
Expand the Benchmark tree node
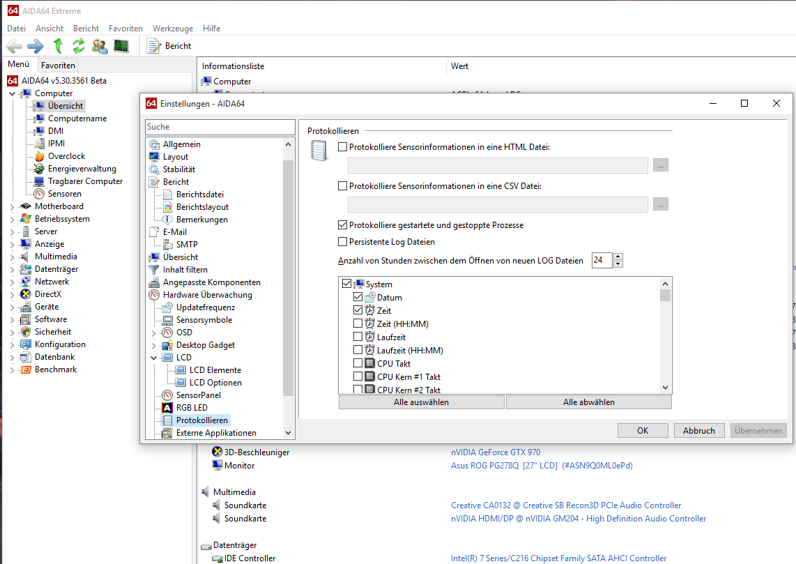click(x=12, y=370)
